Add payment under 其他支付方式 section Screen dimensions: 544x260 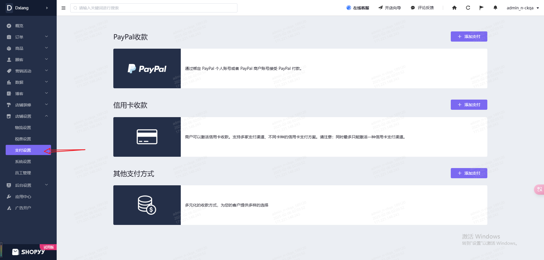click(469, 173)
